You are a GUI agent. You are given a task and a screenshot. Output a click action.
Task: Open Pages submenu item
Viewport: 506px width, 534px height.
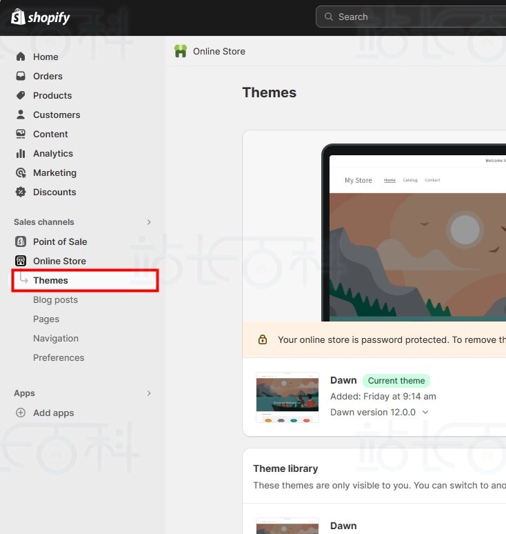click(x=46, y=319)
